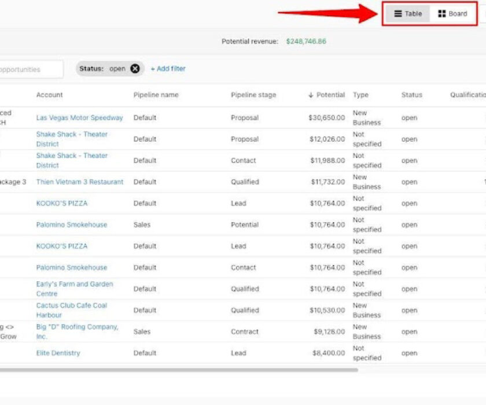Sort by Pipeline stage column header
The image size is (486, 405).
[253, 95]
